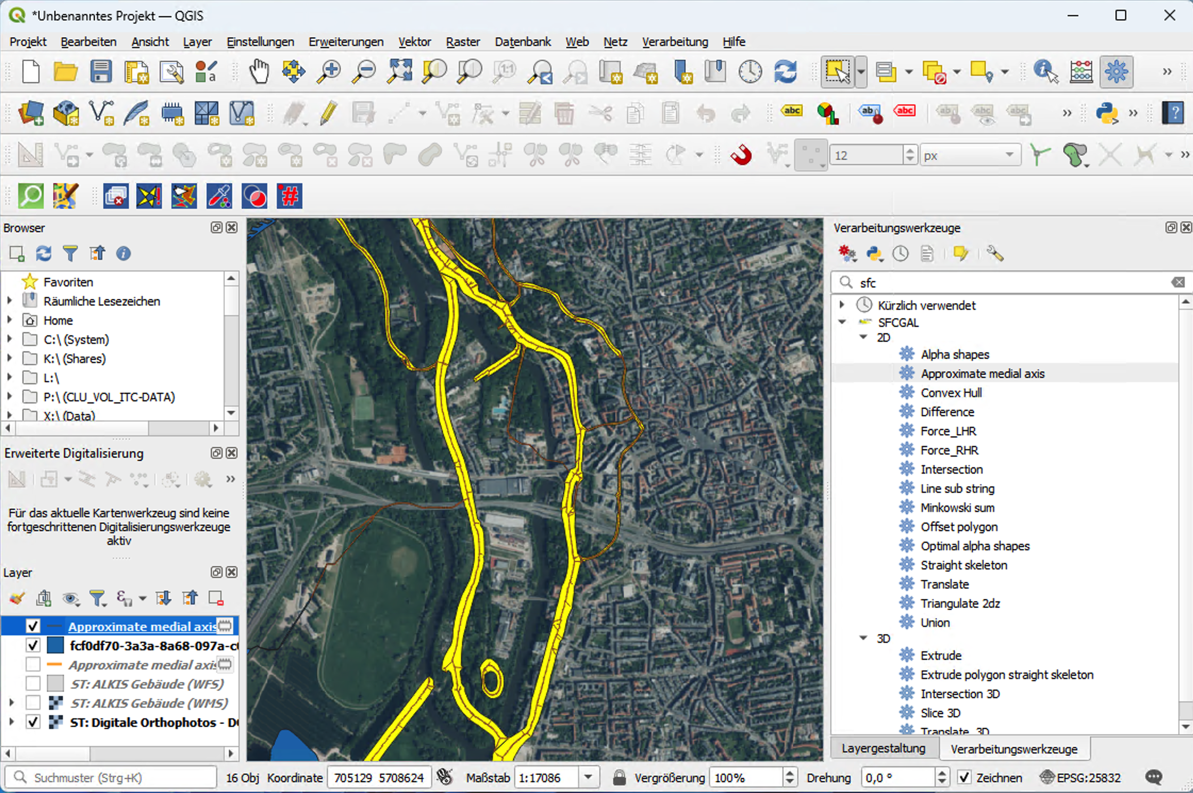
Task: Toggle the Zeichnen render checkbox
Action: pyautogui.click(x=964, y=778)
